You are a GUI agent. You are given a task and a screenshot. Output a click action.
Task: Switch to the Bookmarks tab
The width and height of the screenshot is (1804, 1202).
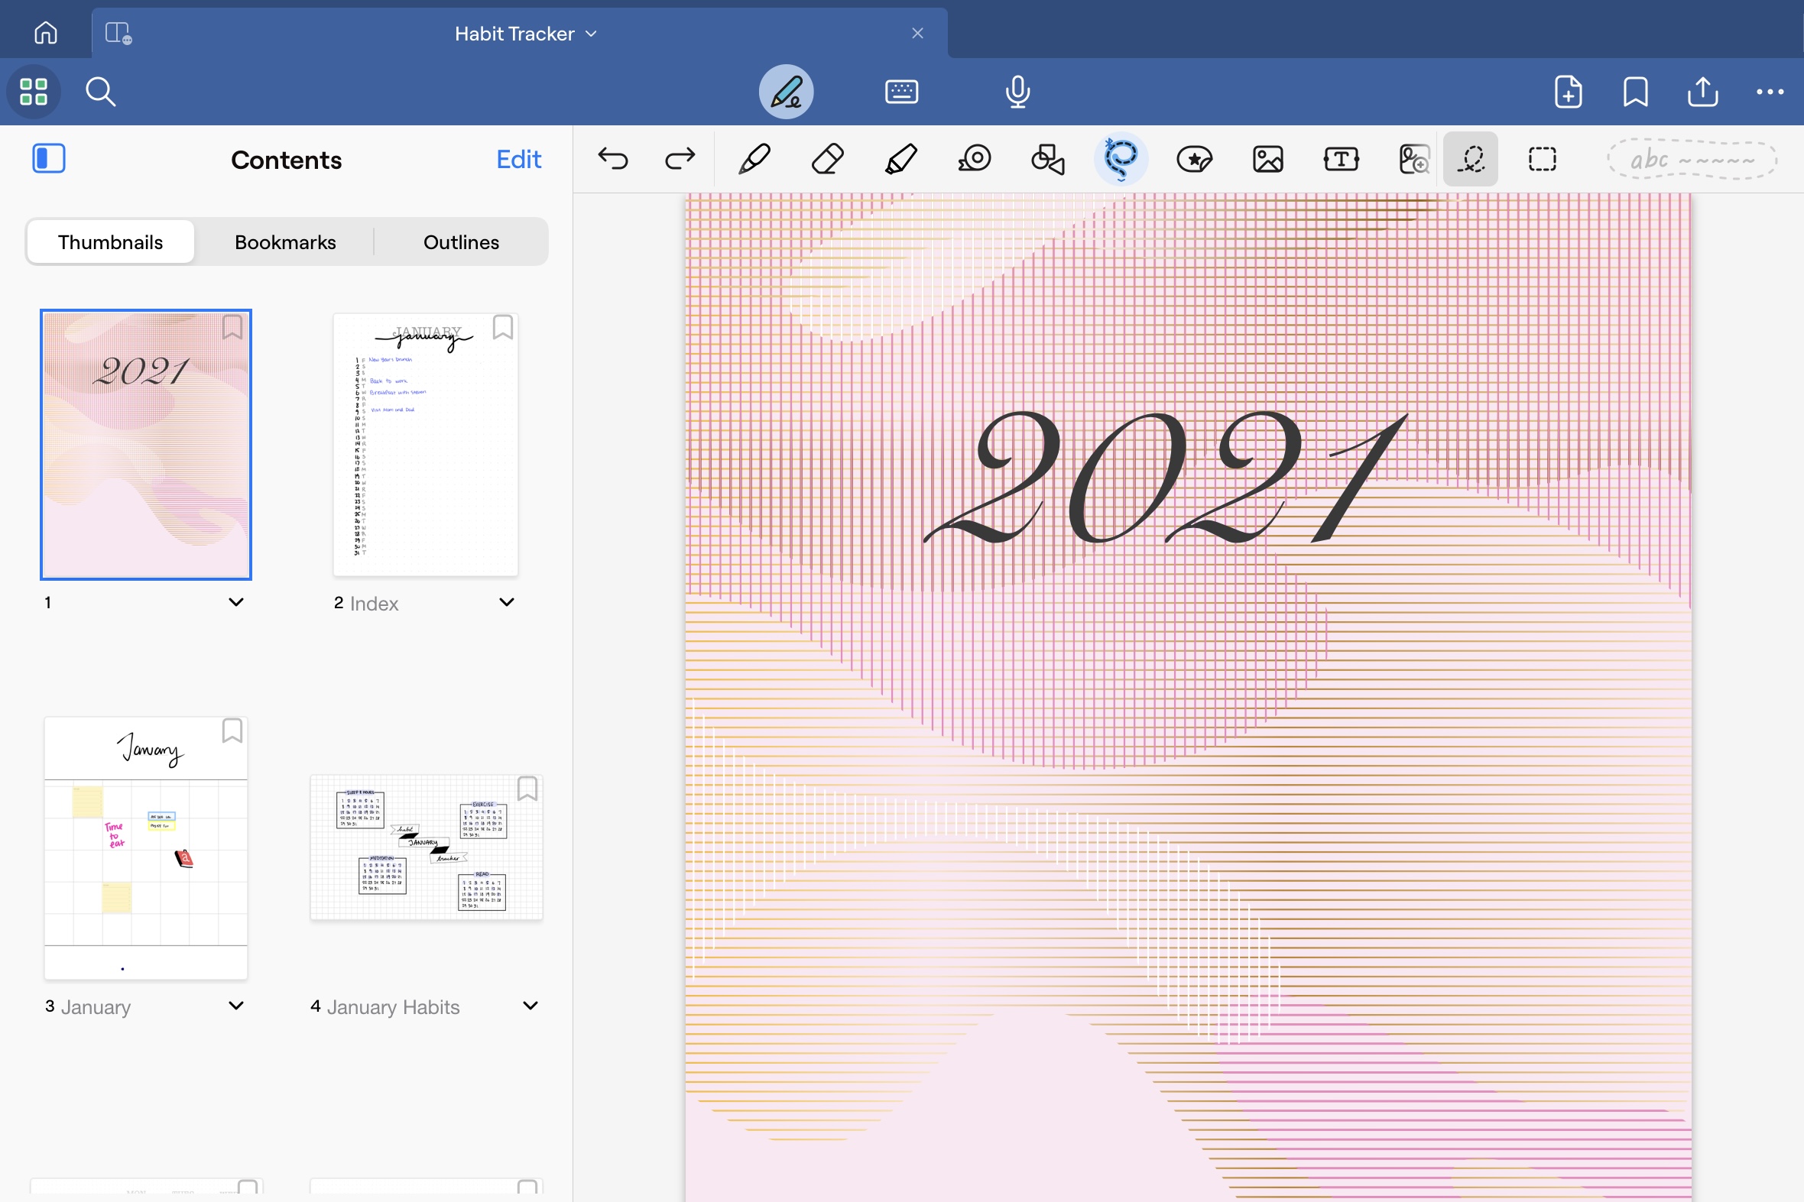point(285,242)
